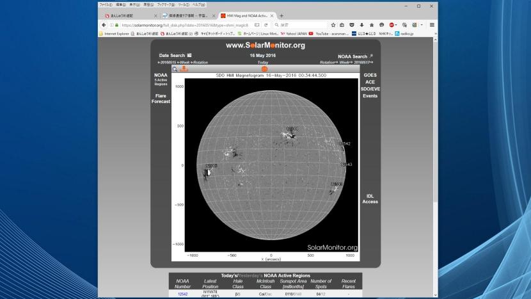The height and width of the screenshot is (299, 531).
Task: Go back one Rotation link on left
Action: tap(200, 62)
